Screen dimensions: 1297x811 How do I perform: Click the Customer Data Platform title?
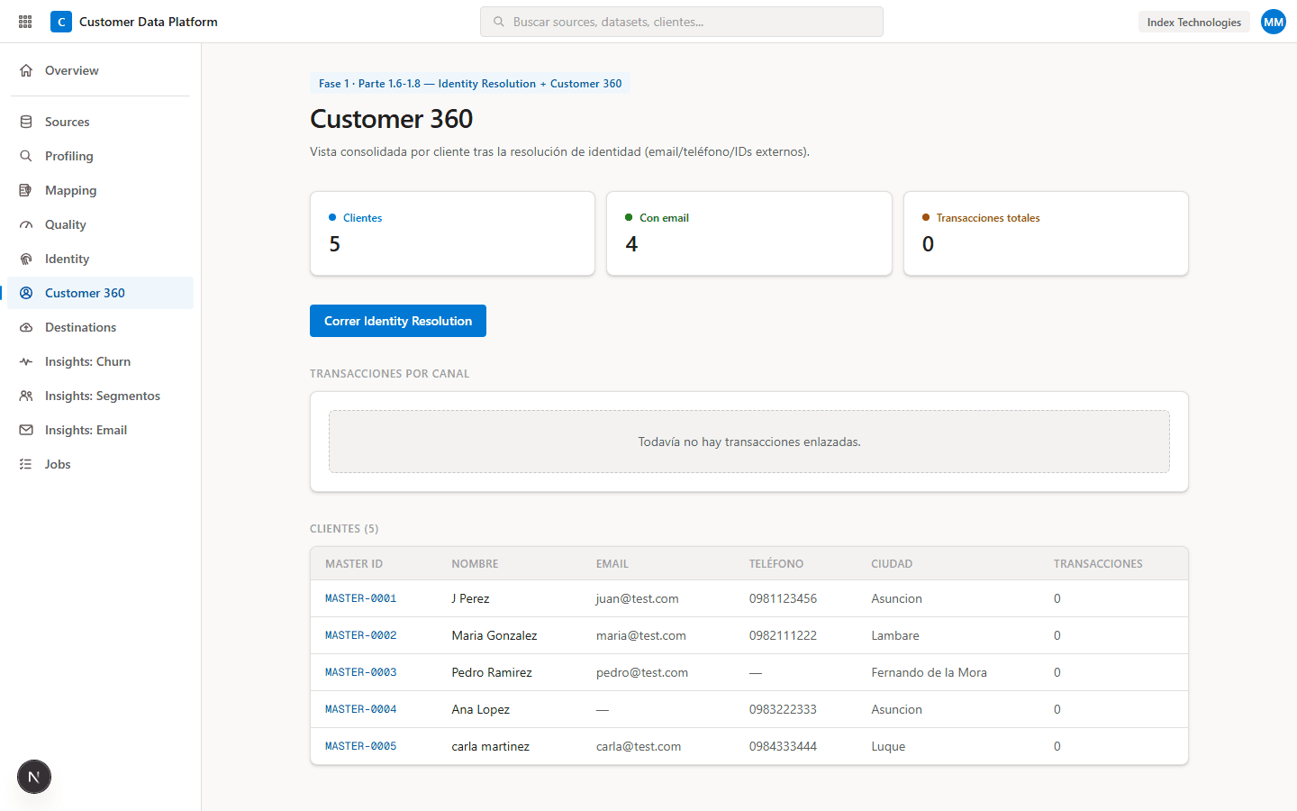[x=149, y=22]
